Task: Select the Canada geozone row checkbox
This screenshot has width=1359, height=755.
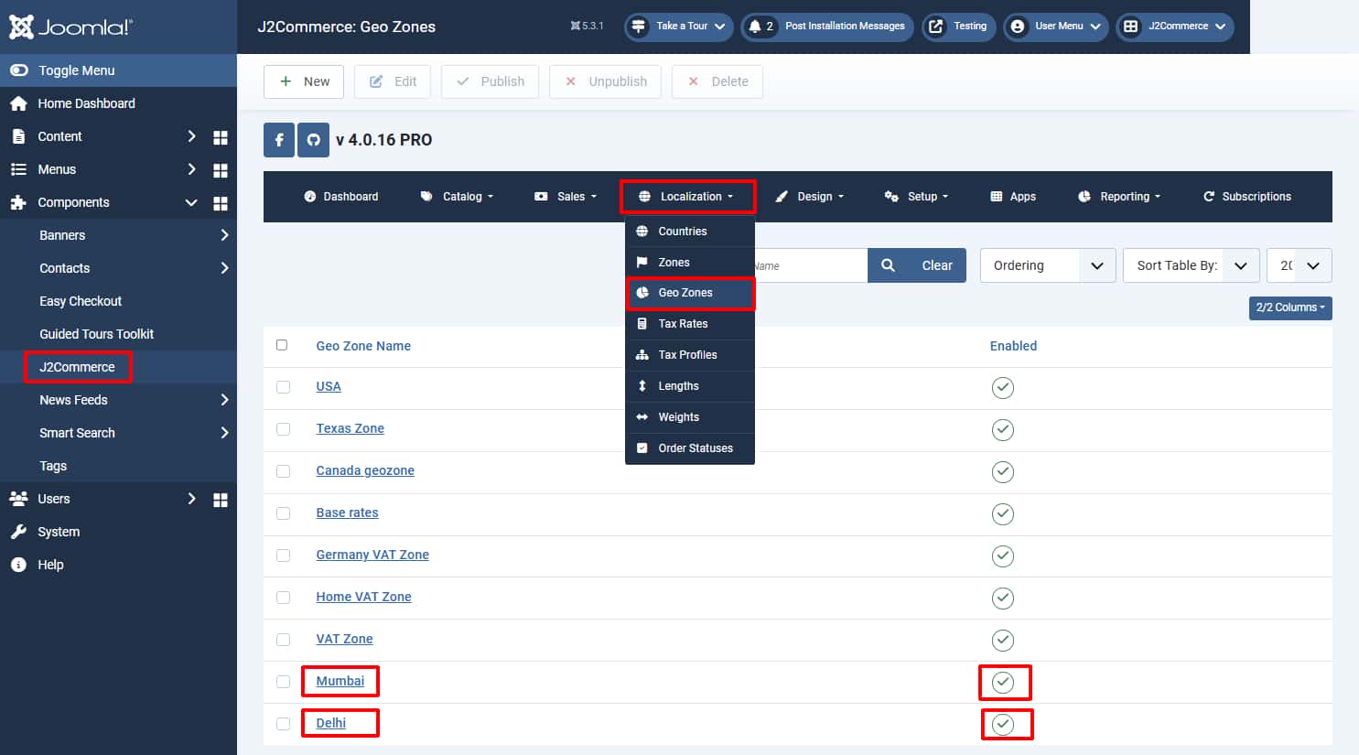Action: click(284, 471)
